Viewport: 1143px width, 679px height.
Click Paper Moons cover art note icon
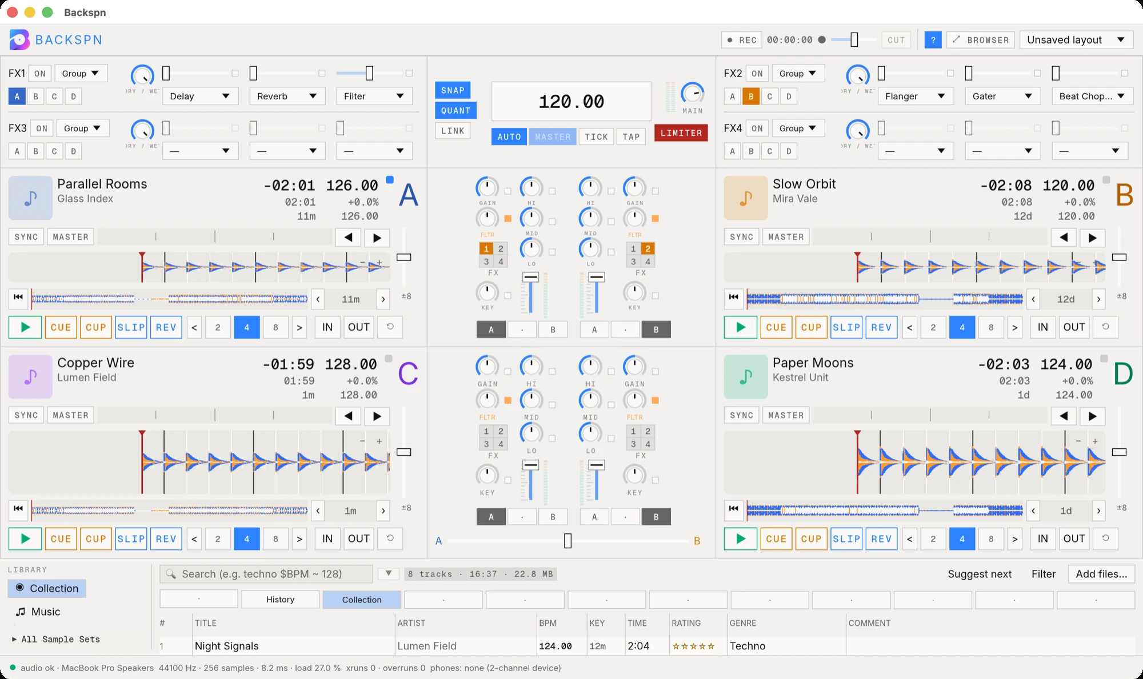tap(746, 376)
